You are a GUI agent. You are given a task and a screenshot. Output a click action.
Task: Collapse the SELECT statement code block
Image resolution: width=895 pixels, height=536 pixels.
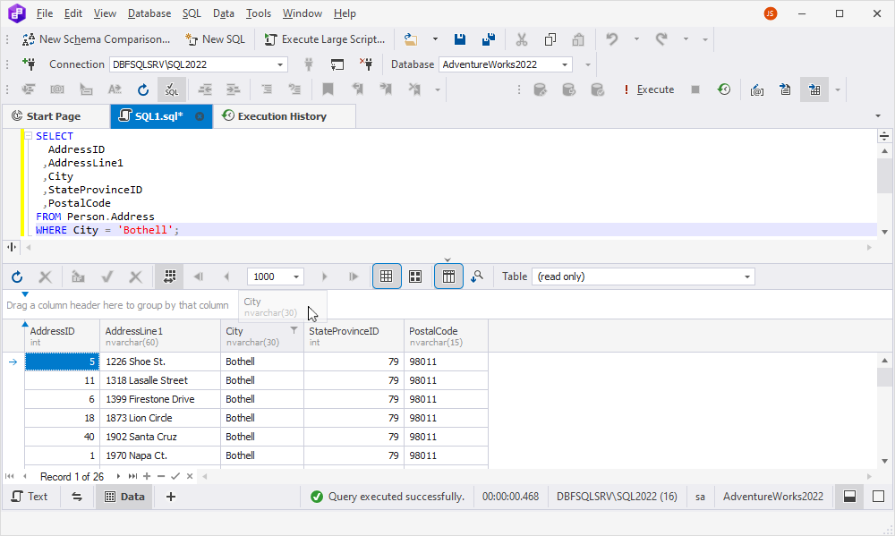click(x=28, y=136)
